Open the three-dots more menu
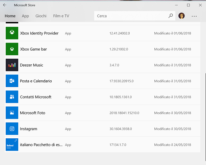The height and width of the screenshot is (165, 206). point(194,16)
